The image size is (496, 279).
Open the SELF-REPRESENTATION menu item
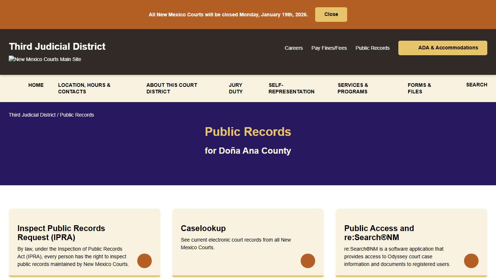click(x=291, y=88)
